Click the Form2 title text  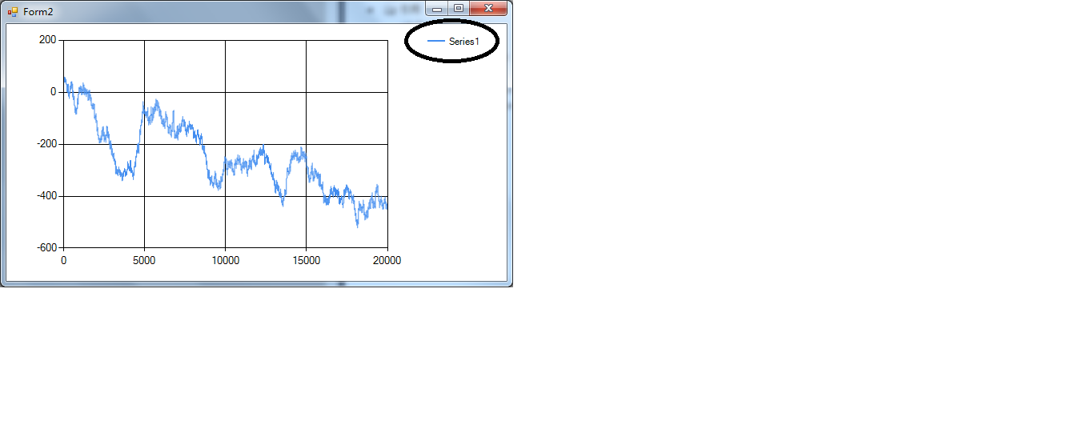(x=38, y=11)
